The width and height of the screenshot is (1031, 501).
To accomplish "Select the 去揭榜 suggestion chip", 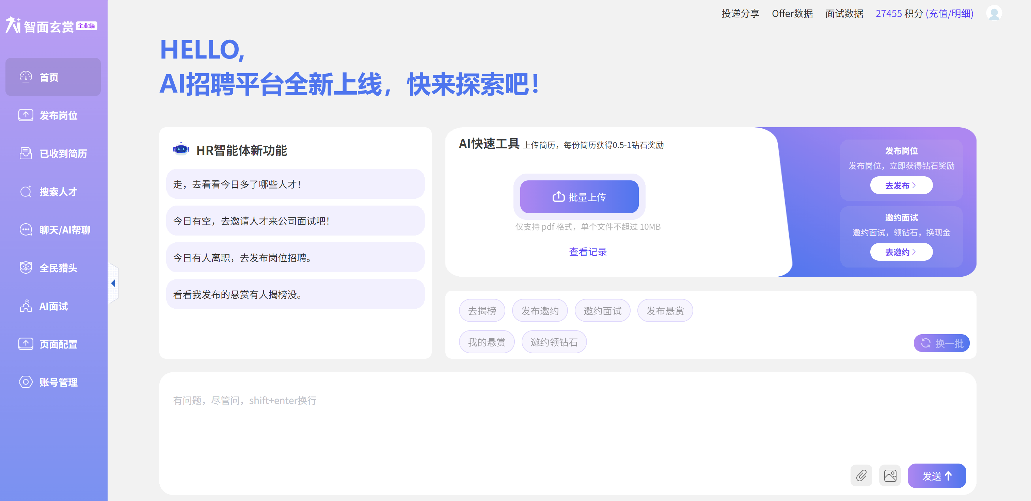I will coord(482,310).
